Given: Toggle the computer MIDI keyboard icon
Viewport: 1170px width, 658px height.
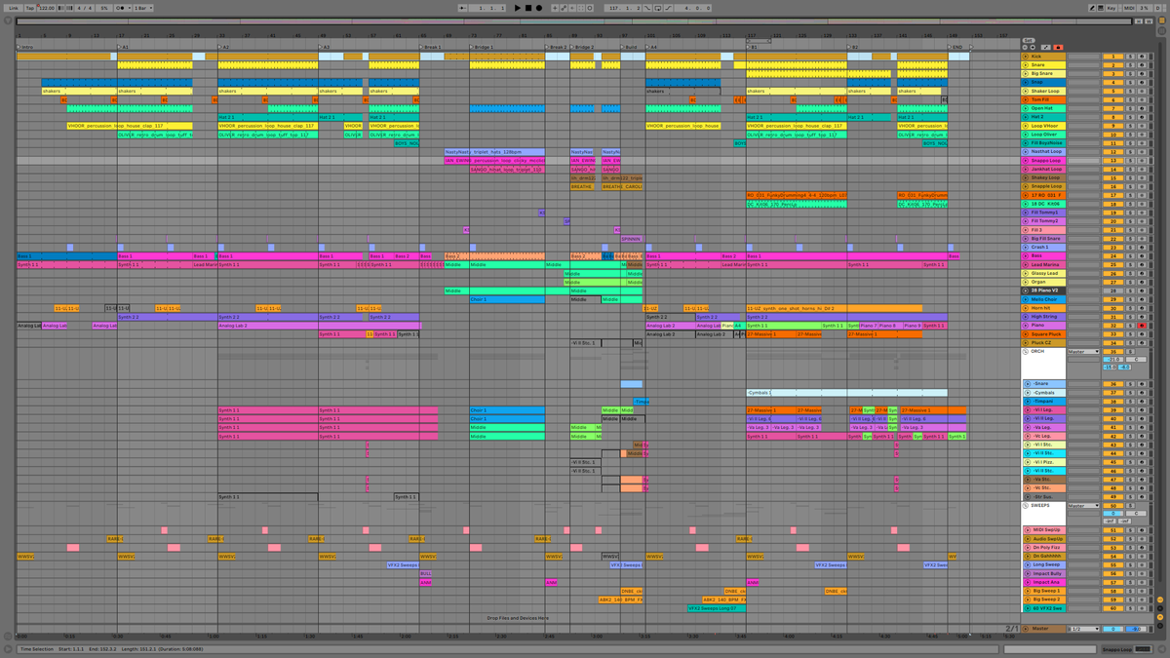Looking at the screenshot, I should pos(1101,8).
